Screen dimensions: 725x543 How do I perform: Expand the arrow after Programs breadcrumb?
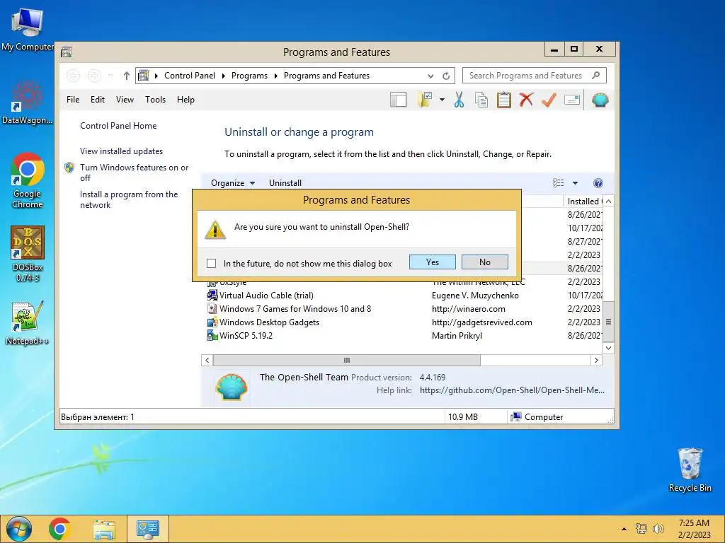pyautogui.click(x=275, y=76)
